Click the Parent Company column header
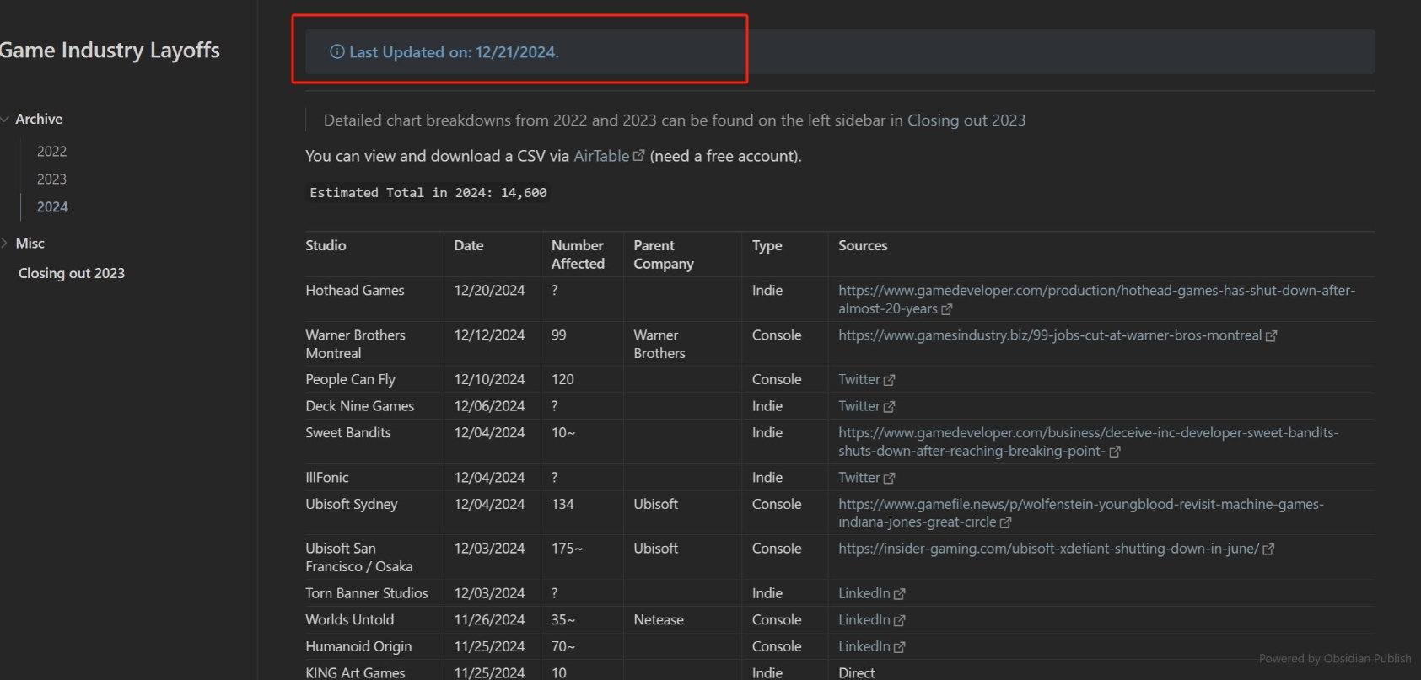This screenshot has height=680, width=1421. click(x=664, y=254)
